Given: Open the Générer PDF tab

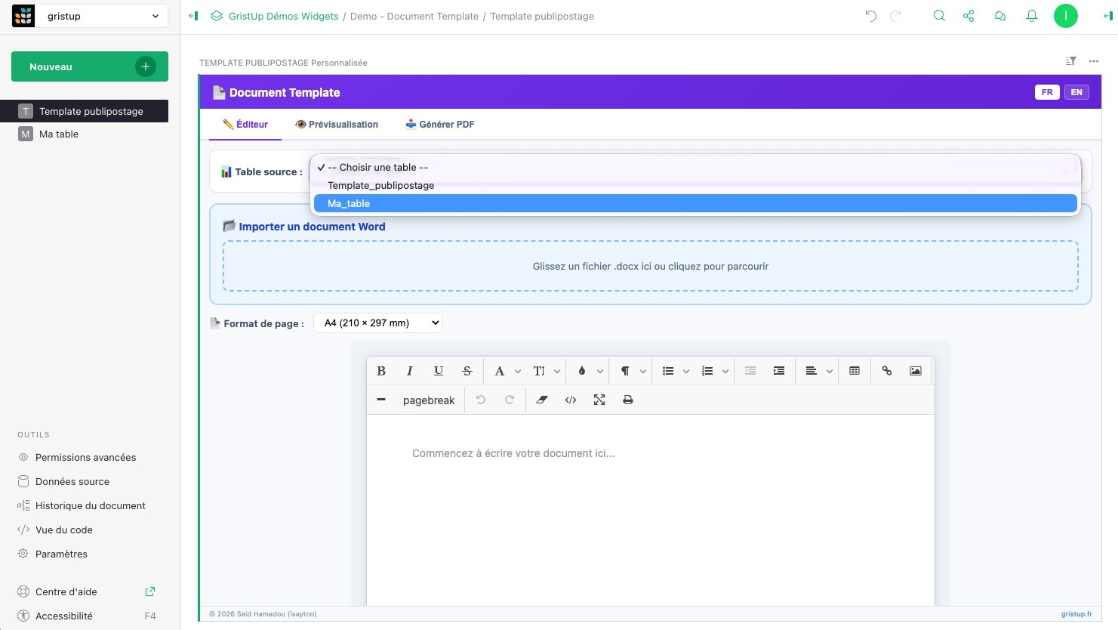Looking at the screenshot, I should click(440, 125).
